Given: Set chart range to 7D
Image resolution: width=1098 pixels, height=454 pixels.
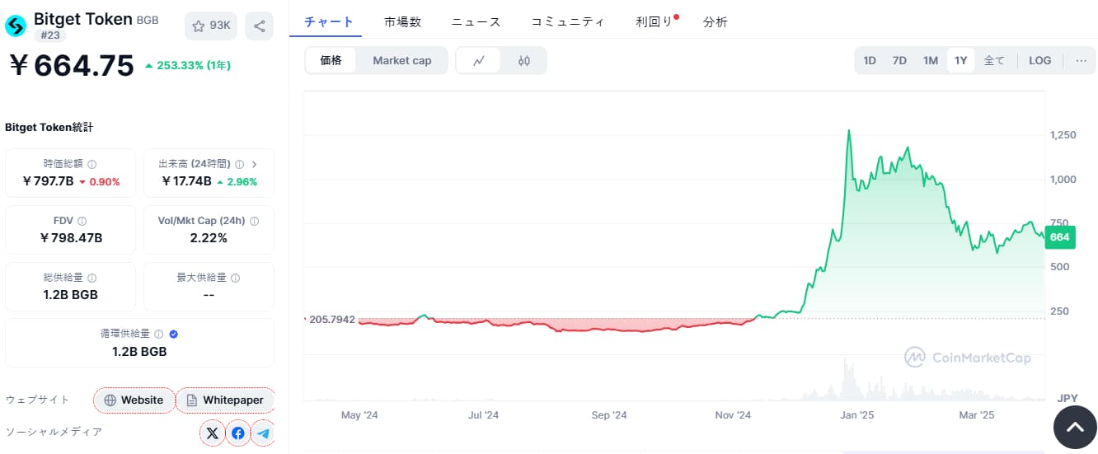Looking at the screenshot, I should pos(899,60).
